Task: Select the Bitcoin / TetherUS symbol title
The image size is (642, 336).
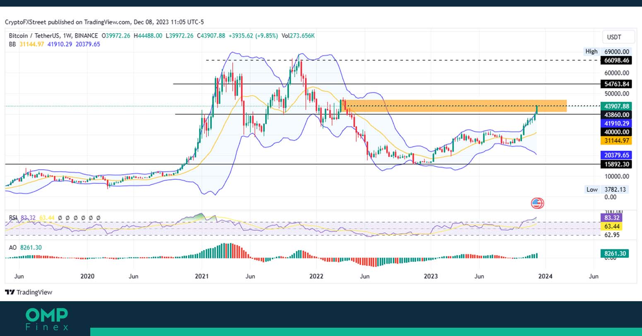Action: coord(53,36)
